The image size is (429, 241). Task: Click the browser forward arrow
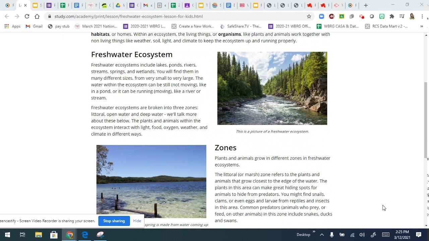17,16
